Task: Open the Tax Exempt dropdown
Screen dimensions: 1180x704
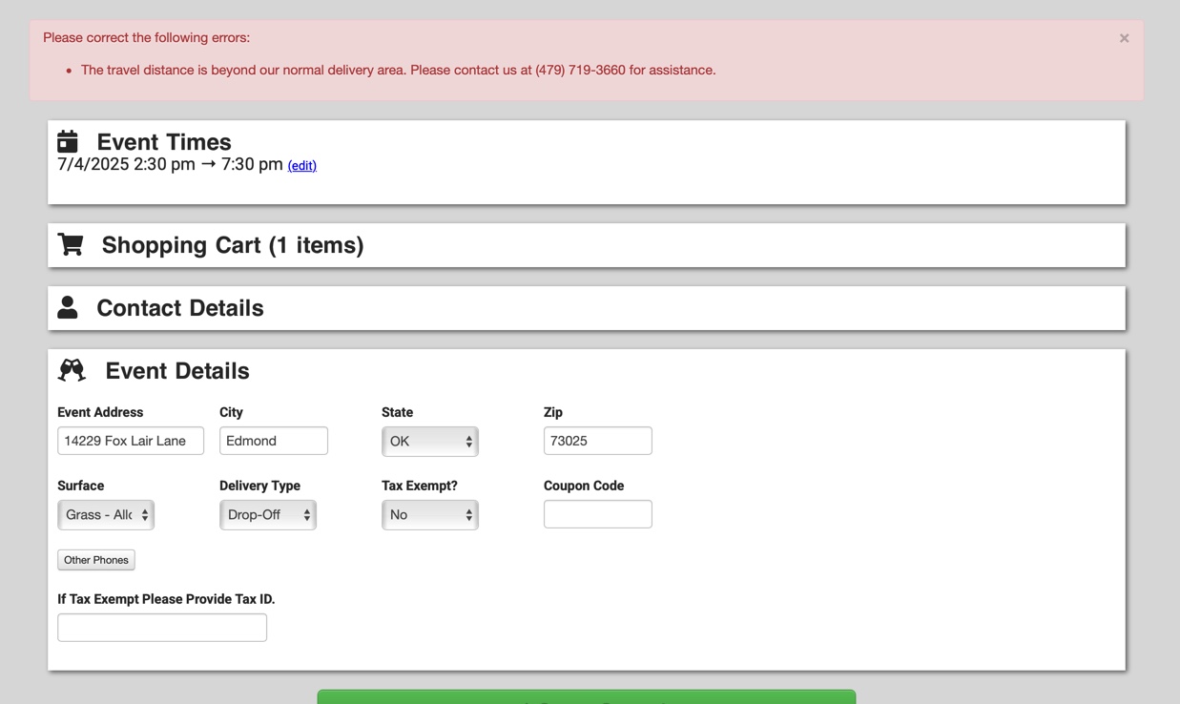Action: tap(429, 515)
